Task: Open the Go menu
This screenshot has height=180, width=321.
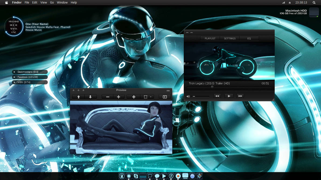Action: click(52, 2)
